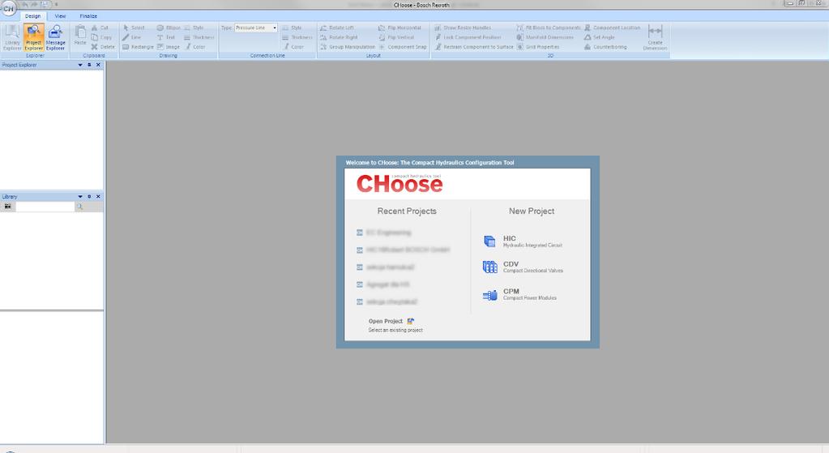Click the Cut scissors icon
This screenshot has height=453, width=829.
click(x=100, y=28)
